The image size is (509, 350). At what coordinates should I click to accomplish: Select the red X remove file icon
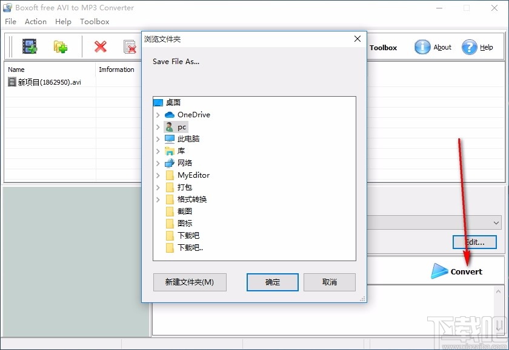100,46
